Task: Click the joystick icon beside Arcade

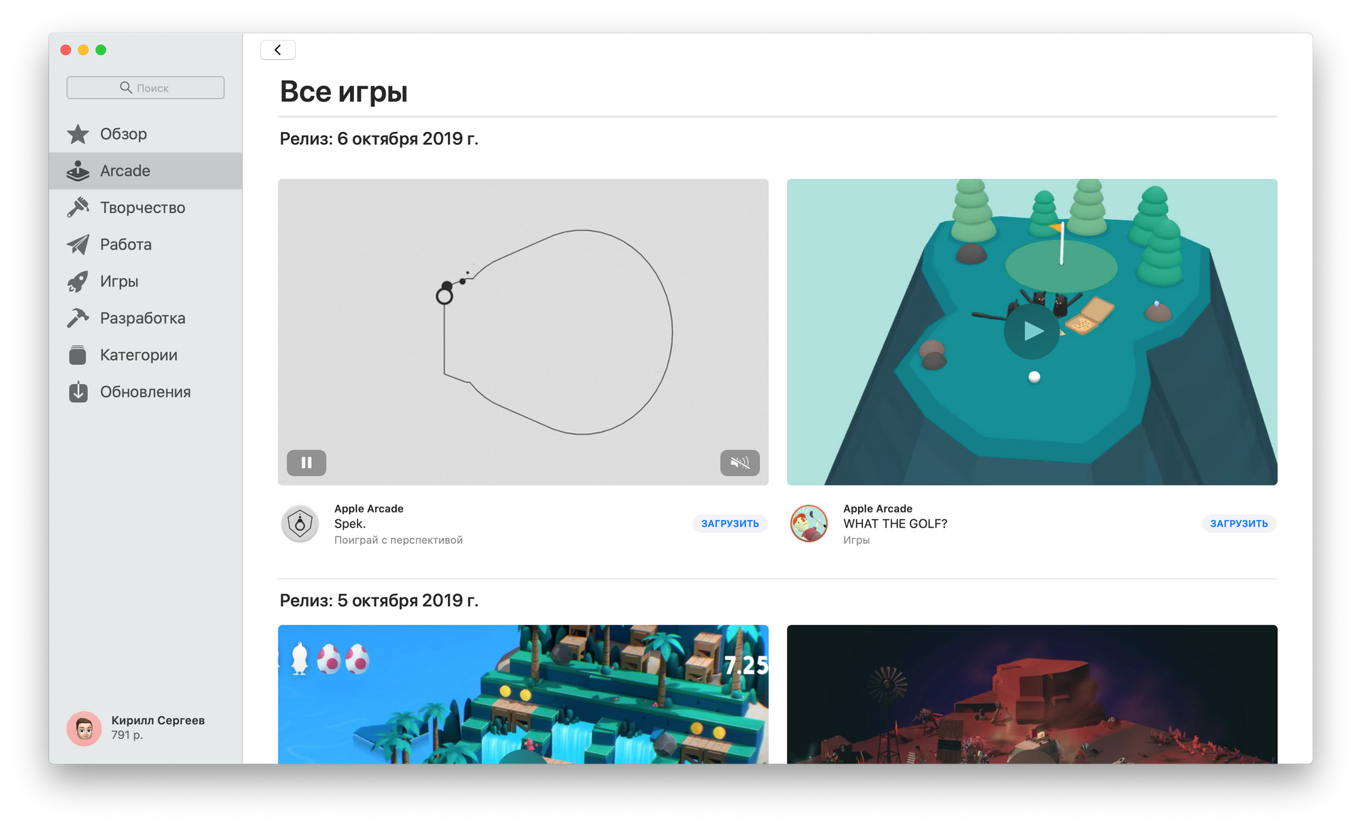Action: (78, 171)
